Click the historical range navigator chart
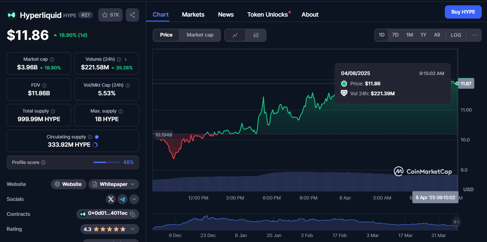The width and height of the screenshot is (487, 242). tap(305, 222)
